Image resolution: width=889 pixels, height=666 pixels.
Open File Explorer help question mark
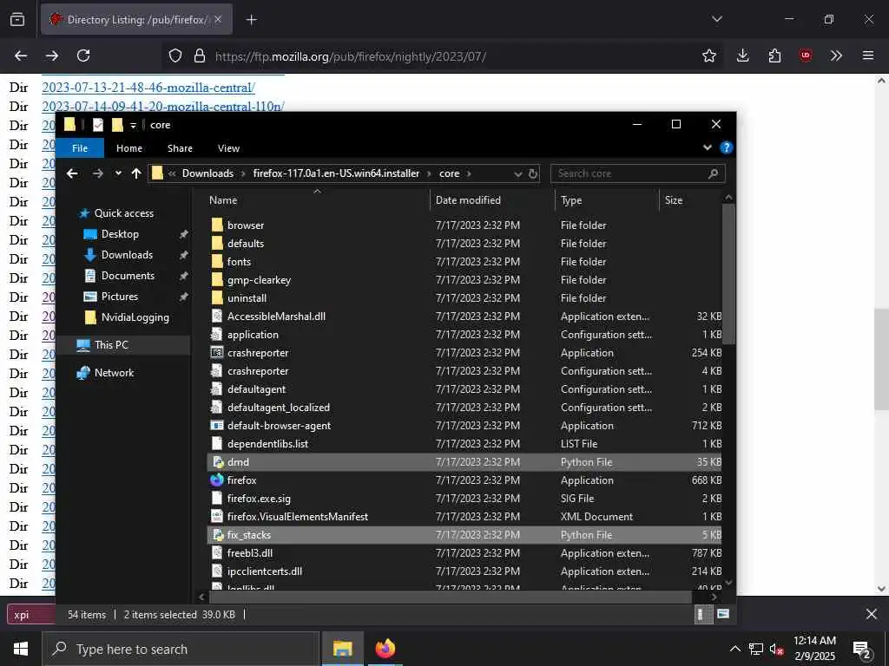click(x=726, y=147)
